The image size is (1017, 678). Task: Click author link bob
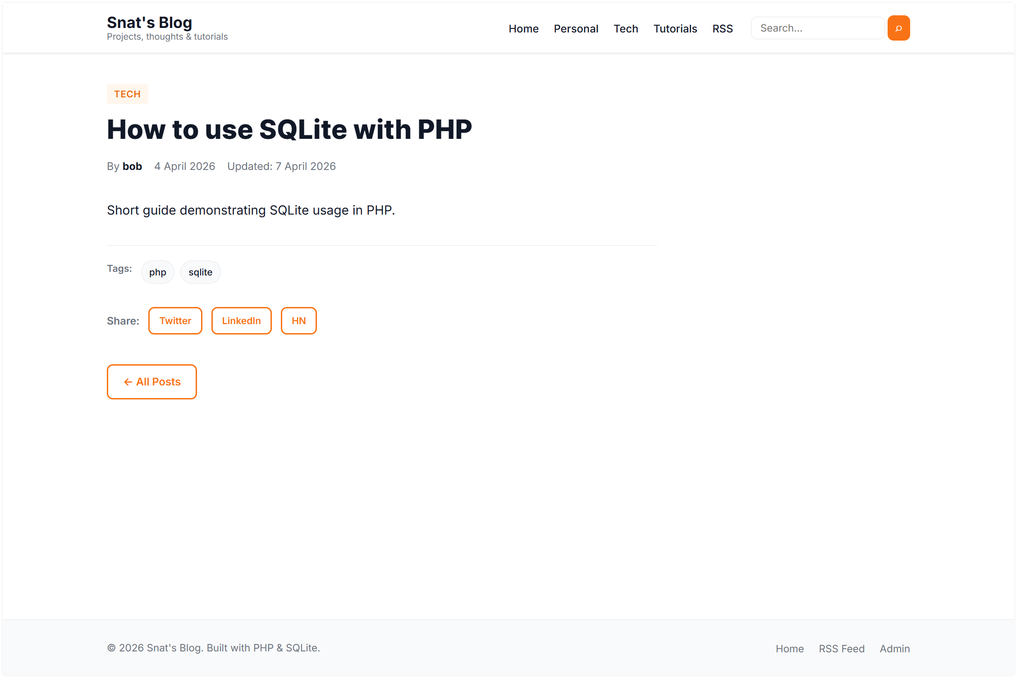pos(132,166)
